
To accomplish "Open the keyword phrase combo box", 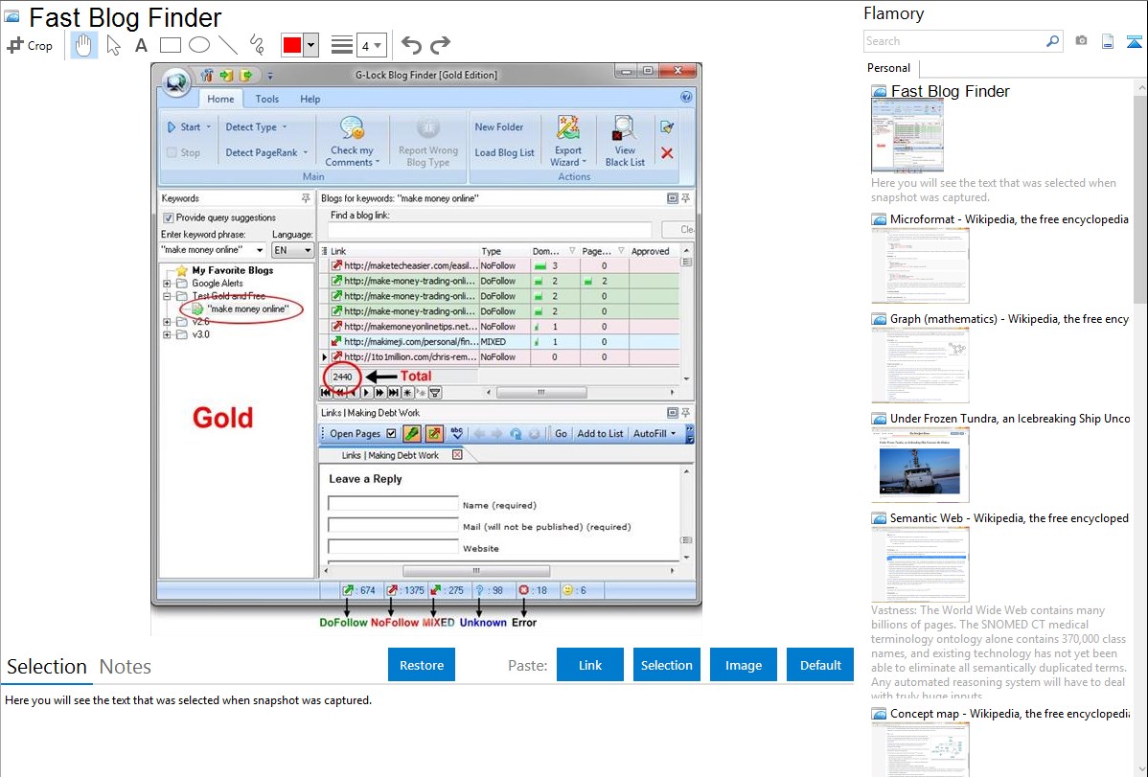I will point(213,250).
